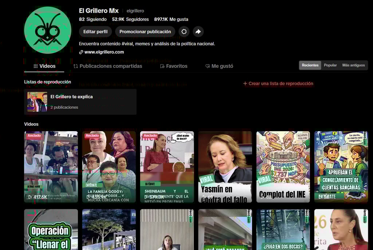Open the www.elgrillero.com link
This screenshot has height=250, width=373.
pyautogui.click(x=104, y=52)
